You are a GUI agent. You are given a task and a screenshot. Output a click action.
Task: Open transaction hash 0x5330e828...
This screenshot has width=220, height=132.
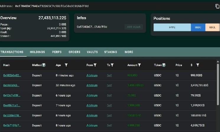(12, 115)
